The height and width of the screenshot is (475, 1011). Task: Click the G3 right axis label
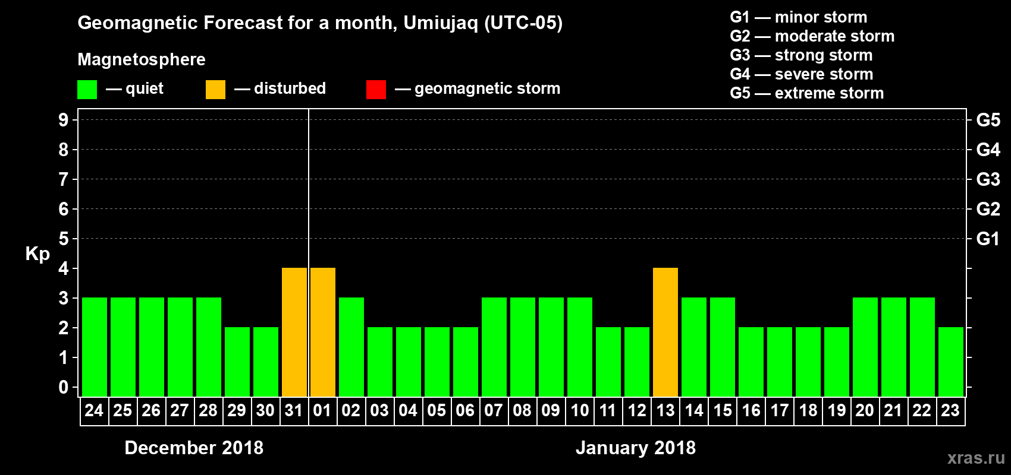coord(988,179)
